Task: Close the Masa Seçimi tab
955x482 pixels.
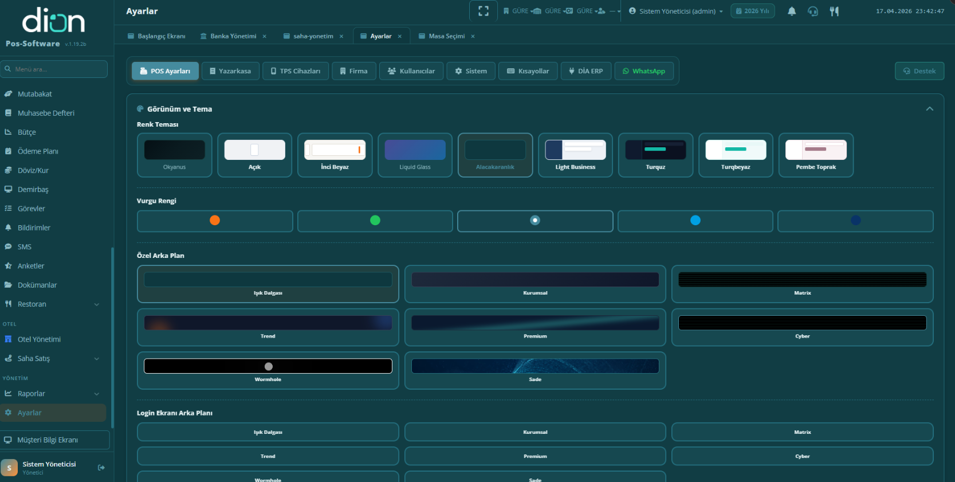Action: 473,36
